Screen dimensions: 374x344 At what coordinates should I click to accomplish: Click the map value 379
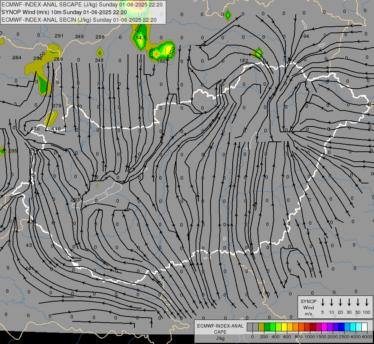(57, 105)
